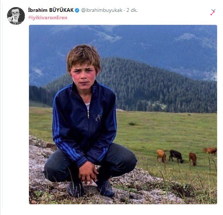Click the tweet's posted time label
223x215 pixels.
point(132,10)
